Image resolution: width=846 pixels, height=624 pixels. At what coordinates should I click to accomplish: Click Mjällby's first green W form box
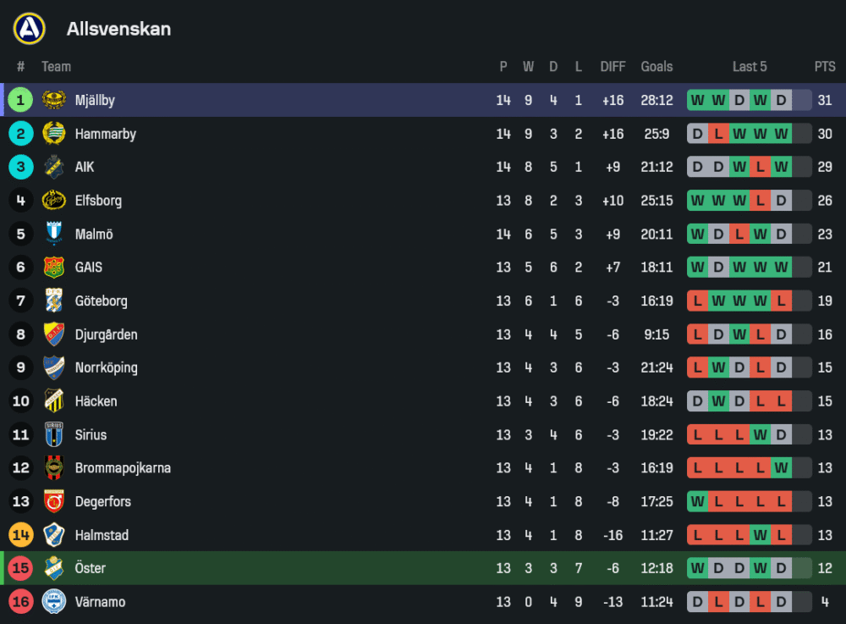click(x=698, y=100)
